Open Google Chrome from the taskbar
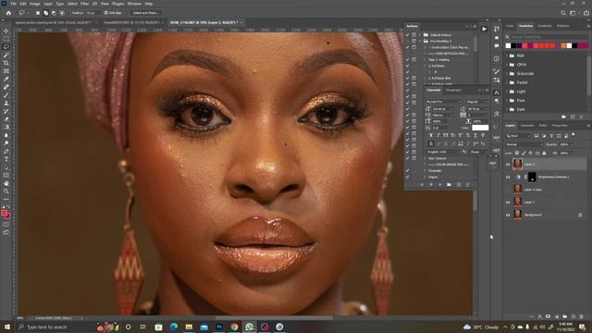Viewport: 592px width, 333px height. coord(234,327)
